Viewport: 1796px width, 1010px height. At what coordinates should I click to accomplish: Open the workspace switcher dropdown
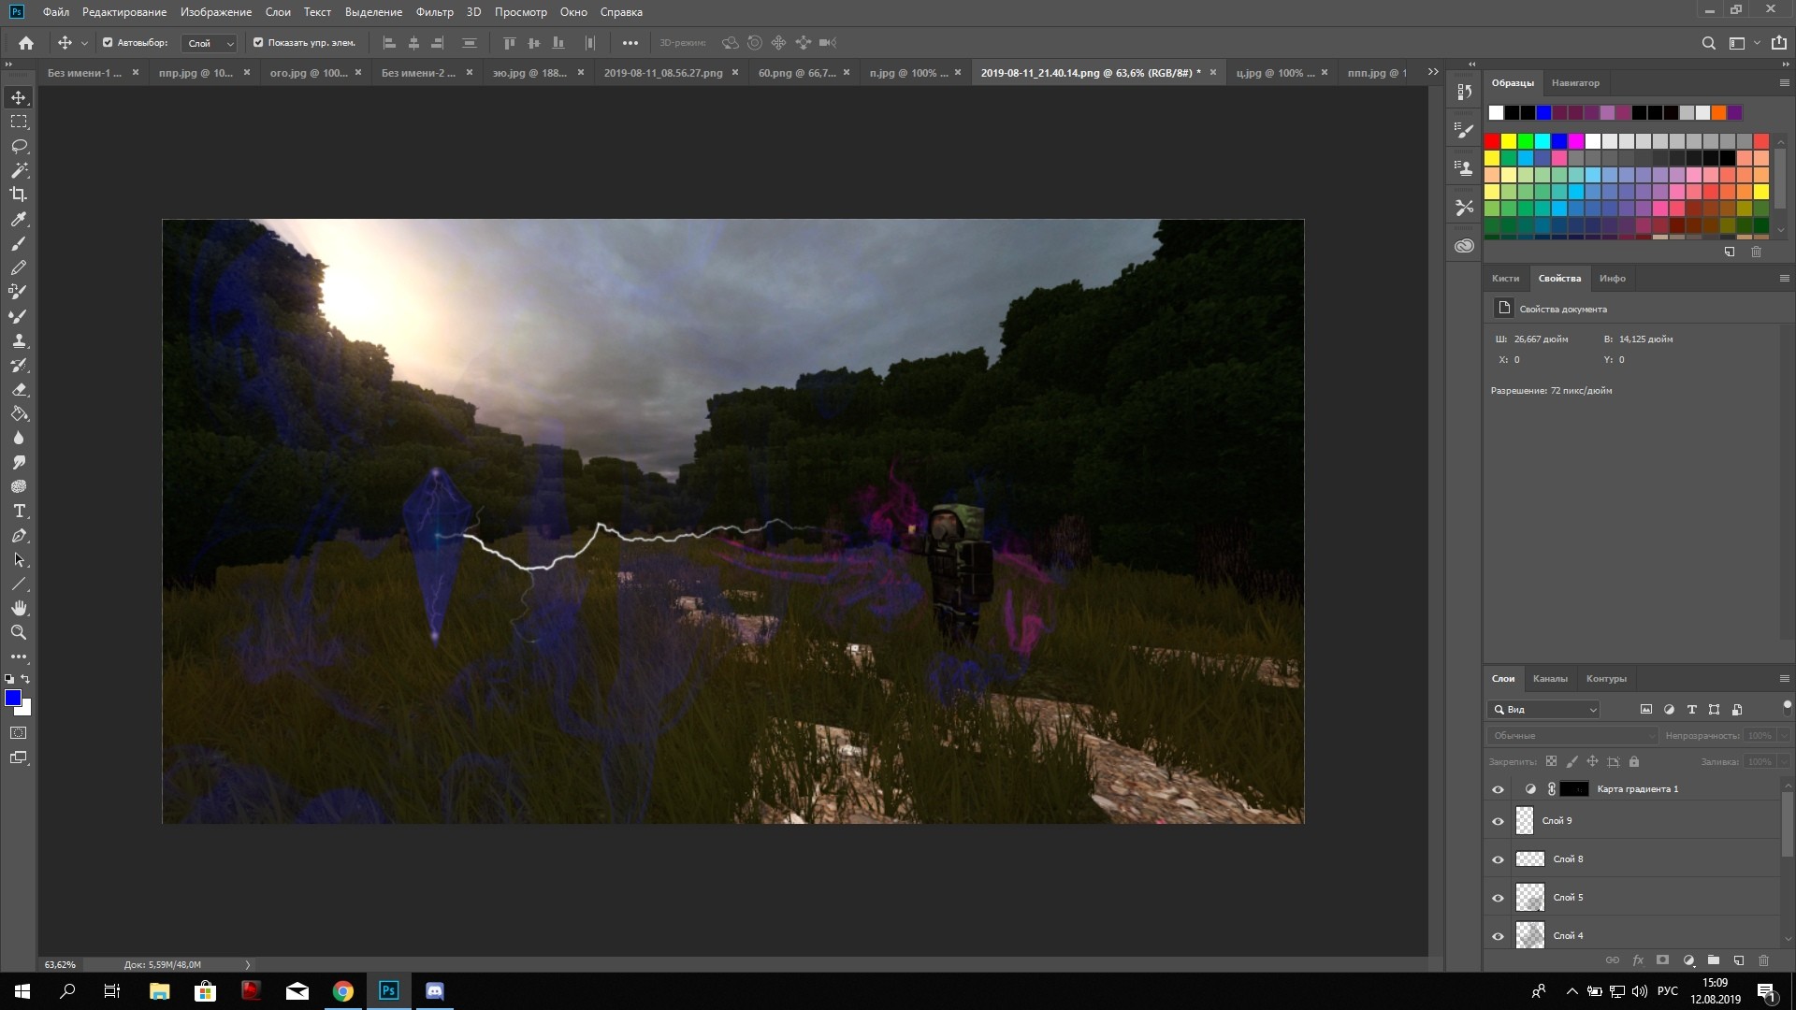pyautogui.click(x=1744, y=43)
